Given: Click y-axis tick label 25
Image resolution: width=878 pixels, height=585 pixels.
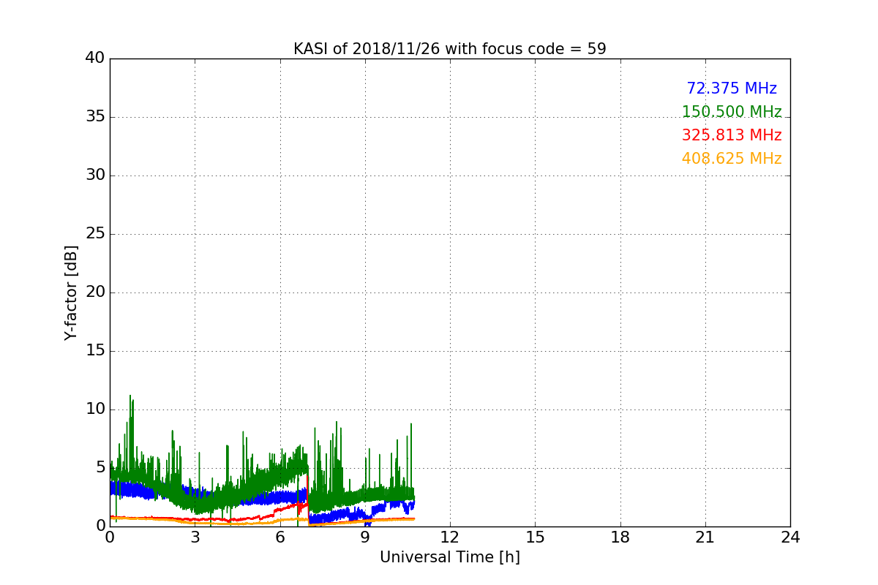Looking at the screenshot, I should [x=95, y=234].
